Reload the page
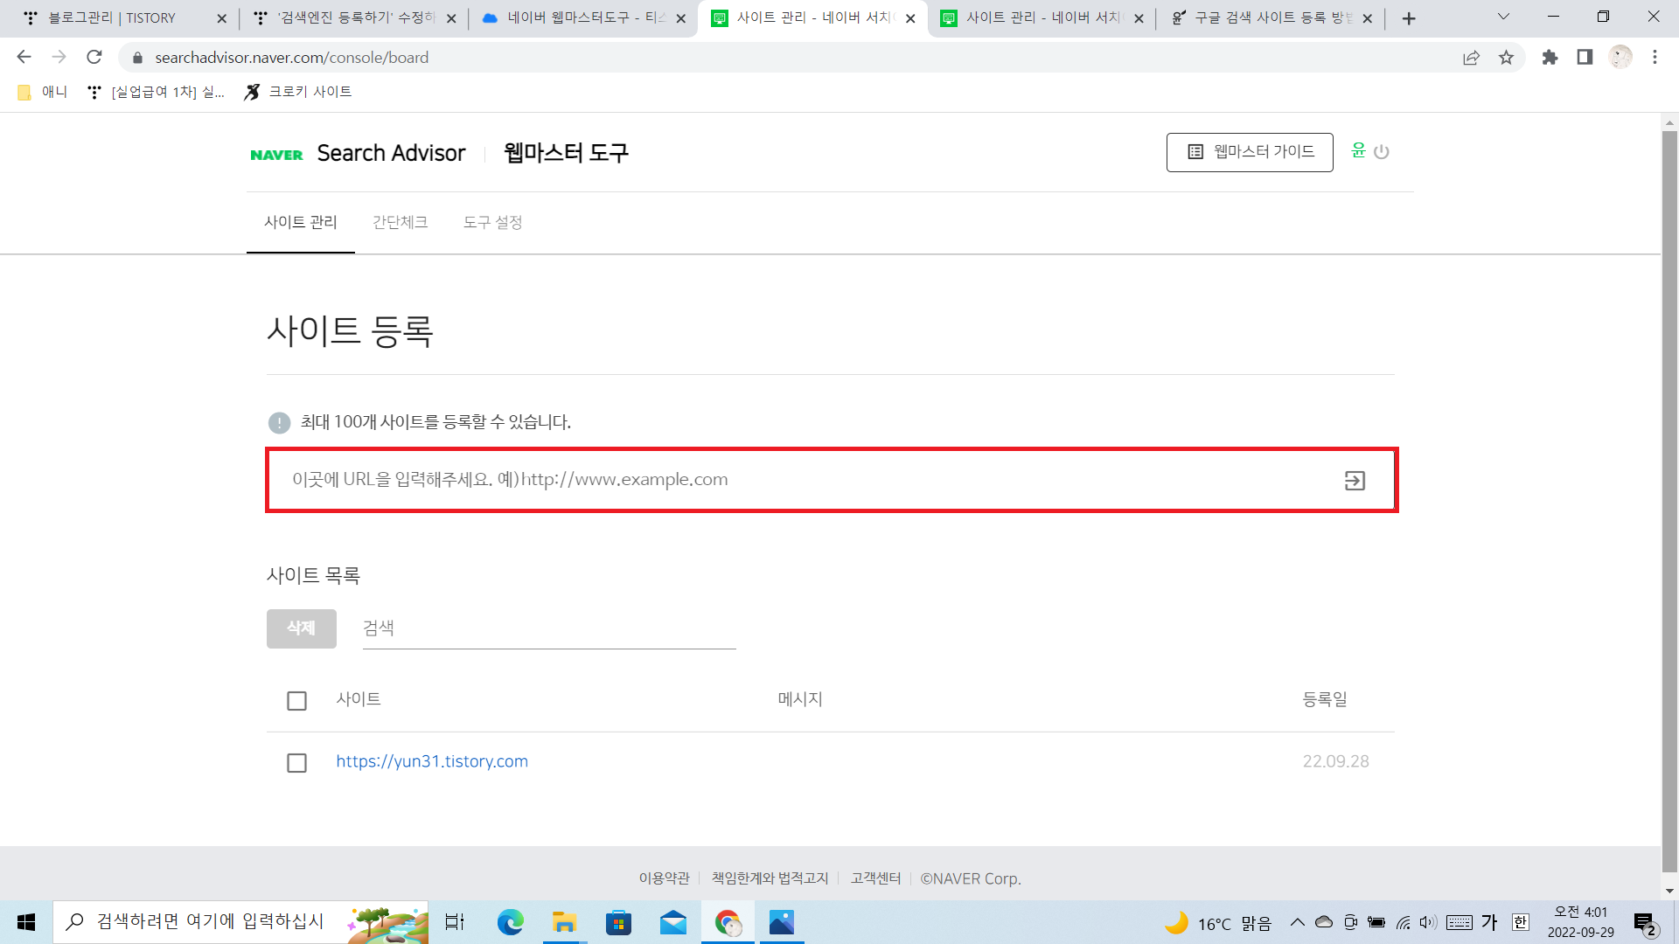The width and height of the screenshot is (1679, 944). pyautogui.click(x=94, y=58)
